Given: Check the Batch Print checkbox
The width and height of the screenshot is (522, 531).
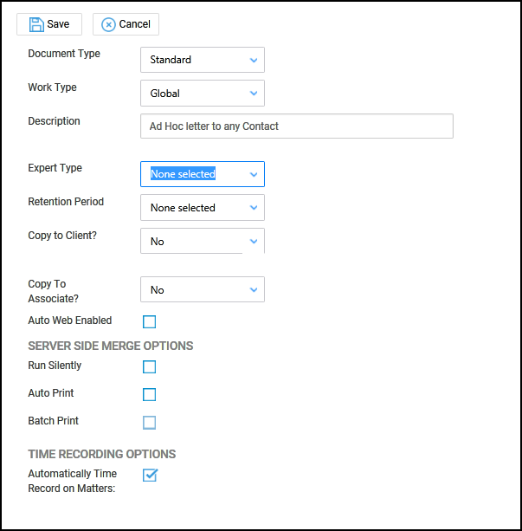Looking at the screenshot, I should pyautogui.click(x=150, y=423).
